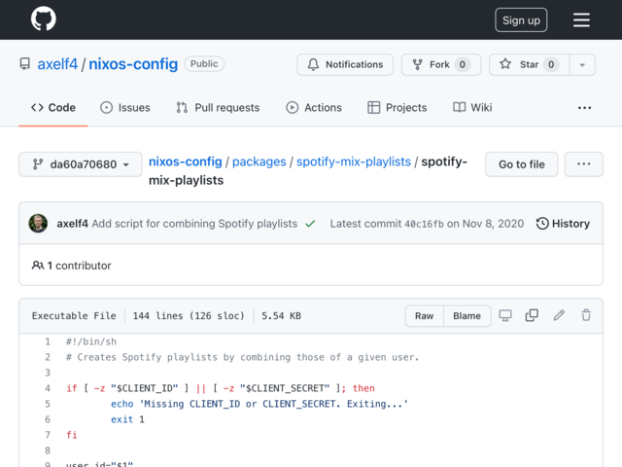Click the '144 lines (126 sloc)' text

[189, 315]
